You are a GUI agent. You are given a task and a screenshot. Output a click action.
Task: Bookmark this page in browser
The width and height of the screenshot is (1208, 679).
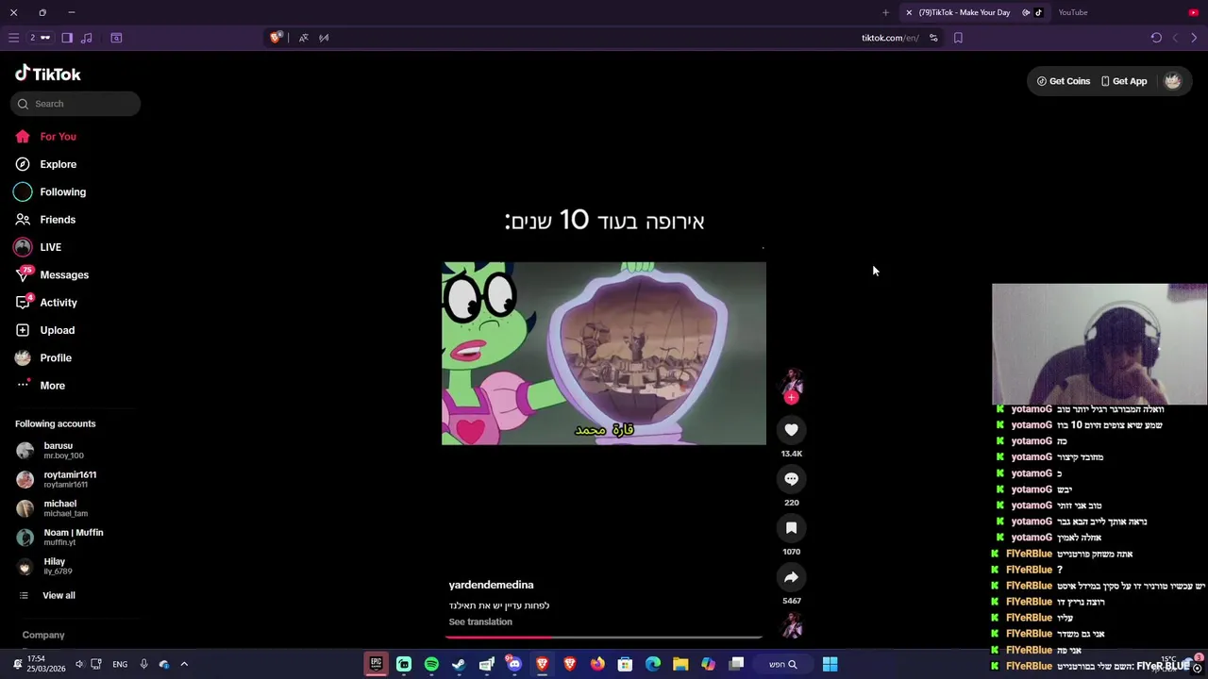coord(958,38)
